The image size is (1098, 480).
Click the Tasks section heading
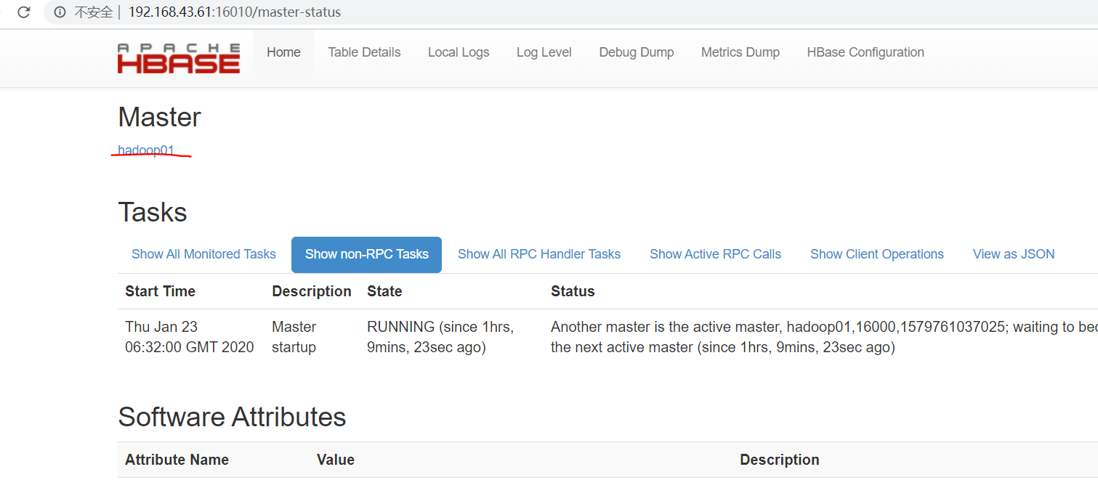click(x=153, y=212)
